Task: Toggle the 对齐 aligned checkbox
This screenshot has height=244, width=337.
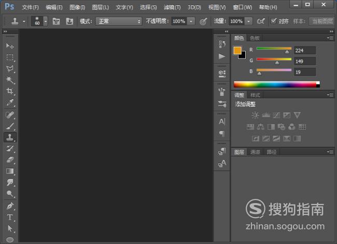Action: [273, 21]
